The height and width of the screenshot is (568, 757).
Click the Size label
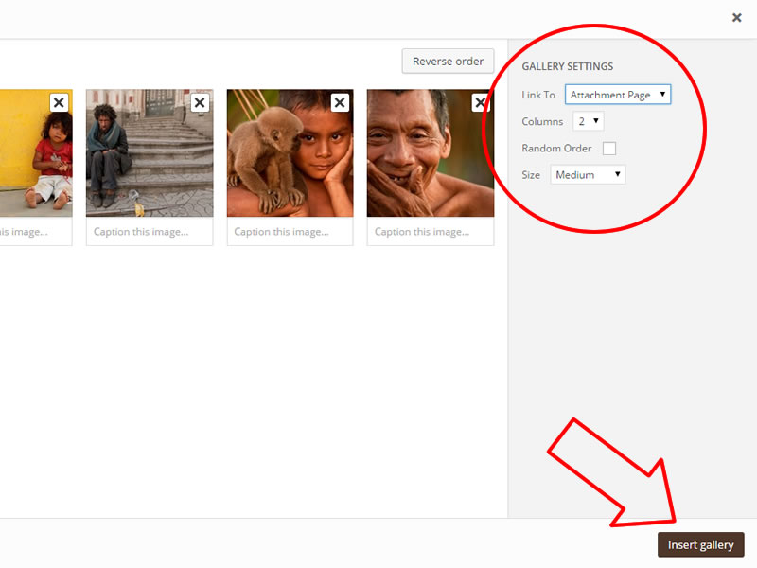pos(531,175)
